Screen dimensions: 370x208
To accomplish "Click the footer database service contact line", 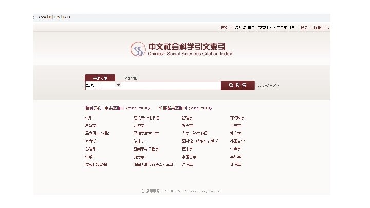I will [182, 191].
